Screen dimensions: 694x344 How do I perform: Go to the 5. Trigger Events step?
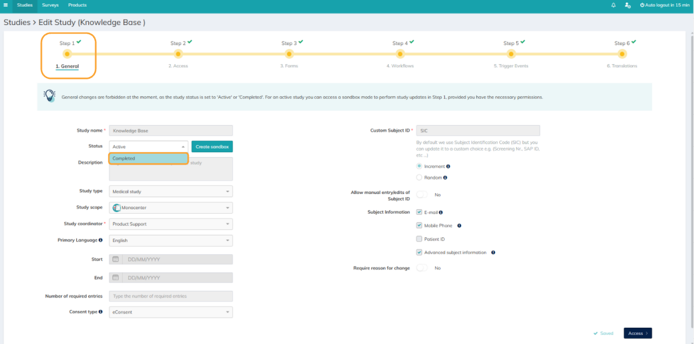pyautogui.click(x=511, y=66)
